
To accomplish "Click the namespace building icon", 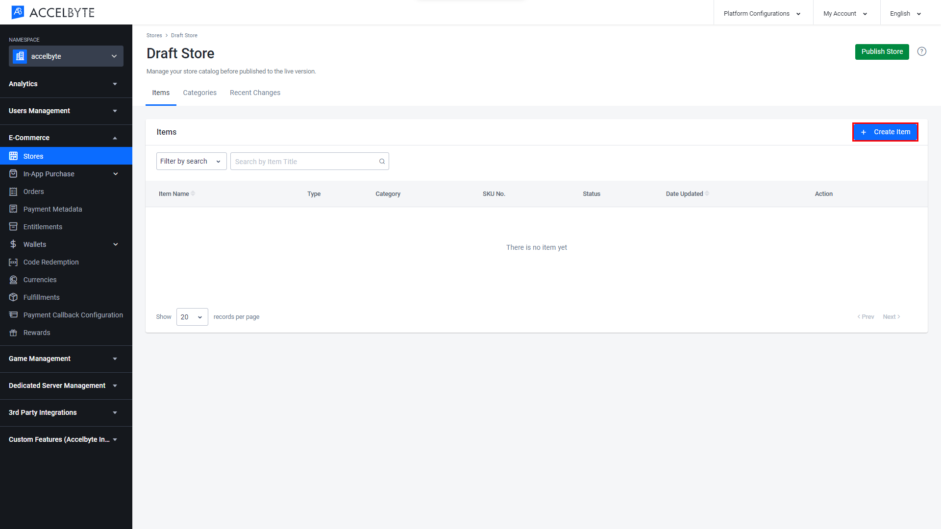I will pyautogui.click(x=20, y=56).
